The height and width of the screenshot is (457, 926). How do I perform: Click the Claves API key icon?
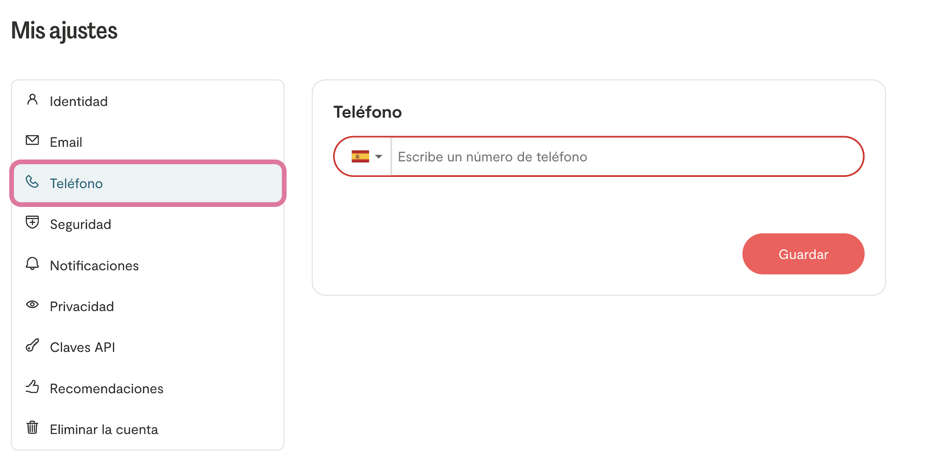(x=32, y=345)
